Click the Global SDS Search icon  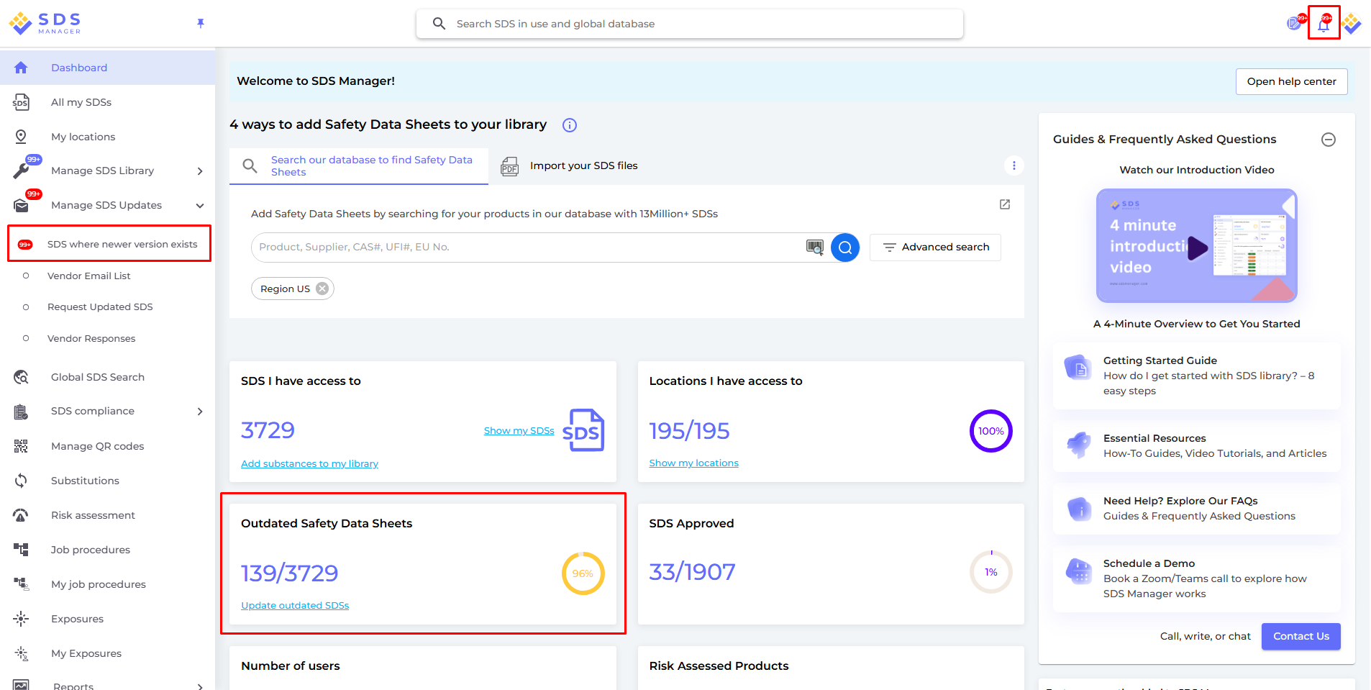point(21,377)
